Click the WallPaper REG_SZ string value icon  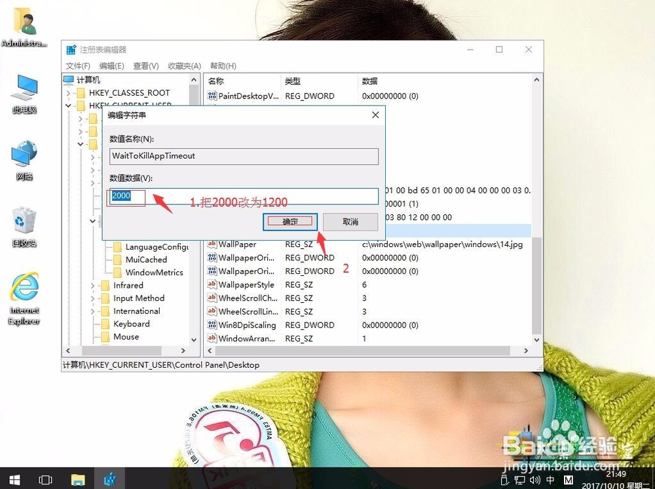click(x=213, y=244)
